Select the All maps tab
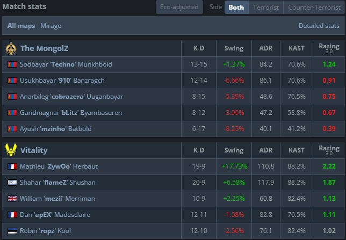Image resolution: width=346 pixels, height=240 pixels. click(x=21, y=26)
